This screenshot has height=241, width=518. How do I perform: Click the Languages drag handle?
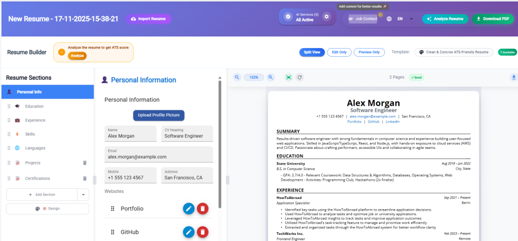coord(9,148)
